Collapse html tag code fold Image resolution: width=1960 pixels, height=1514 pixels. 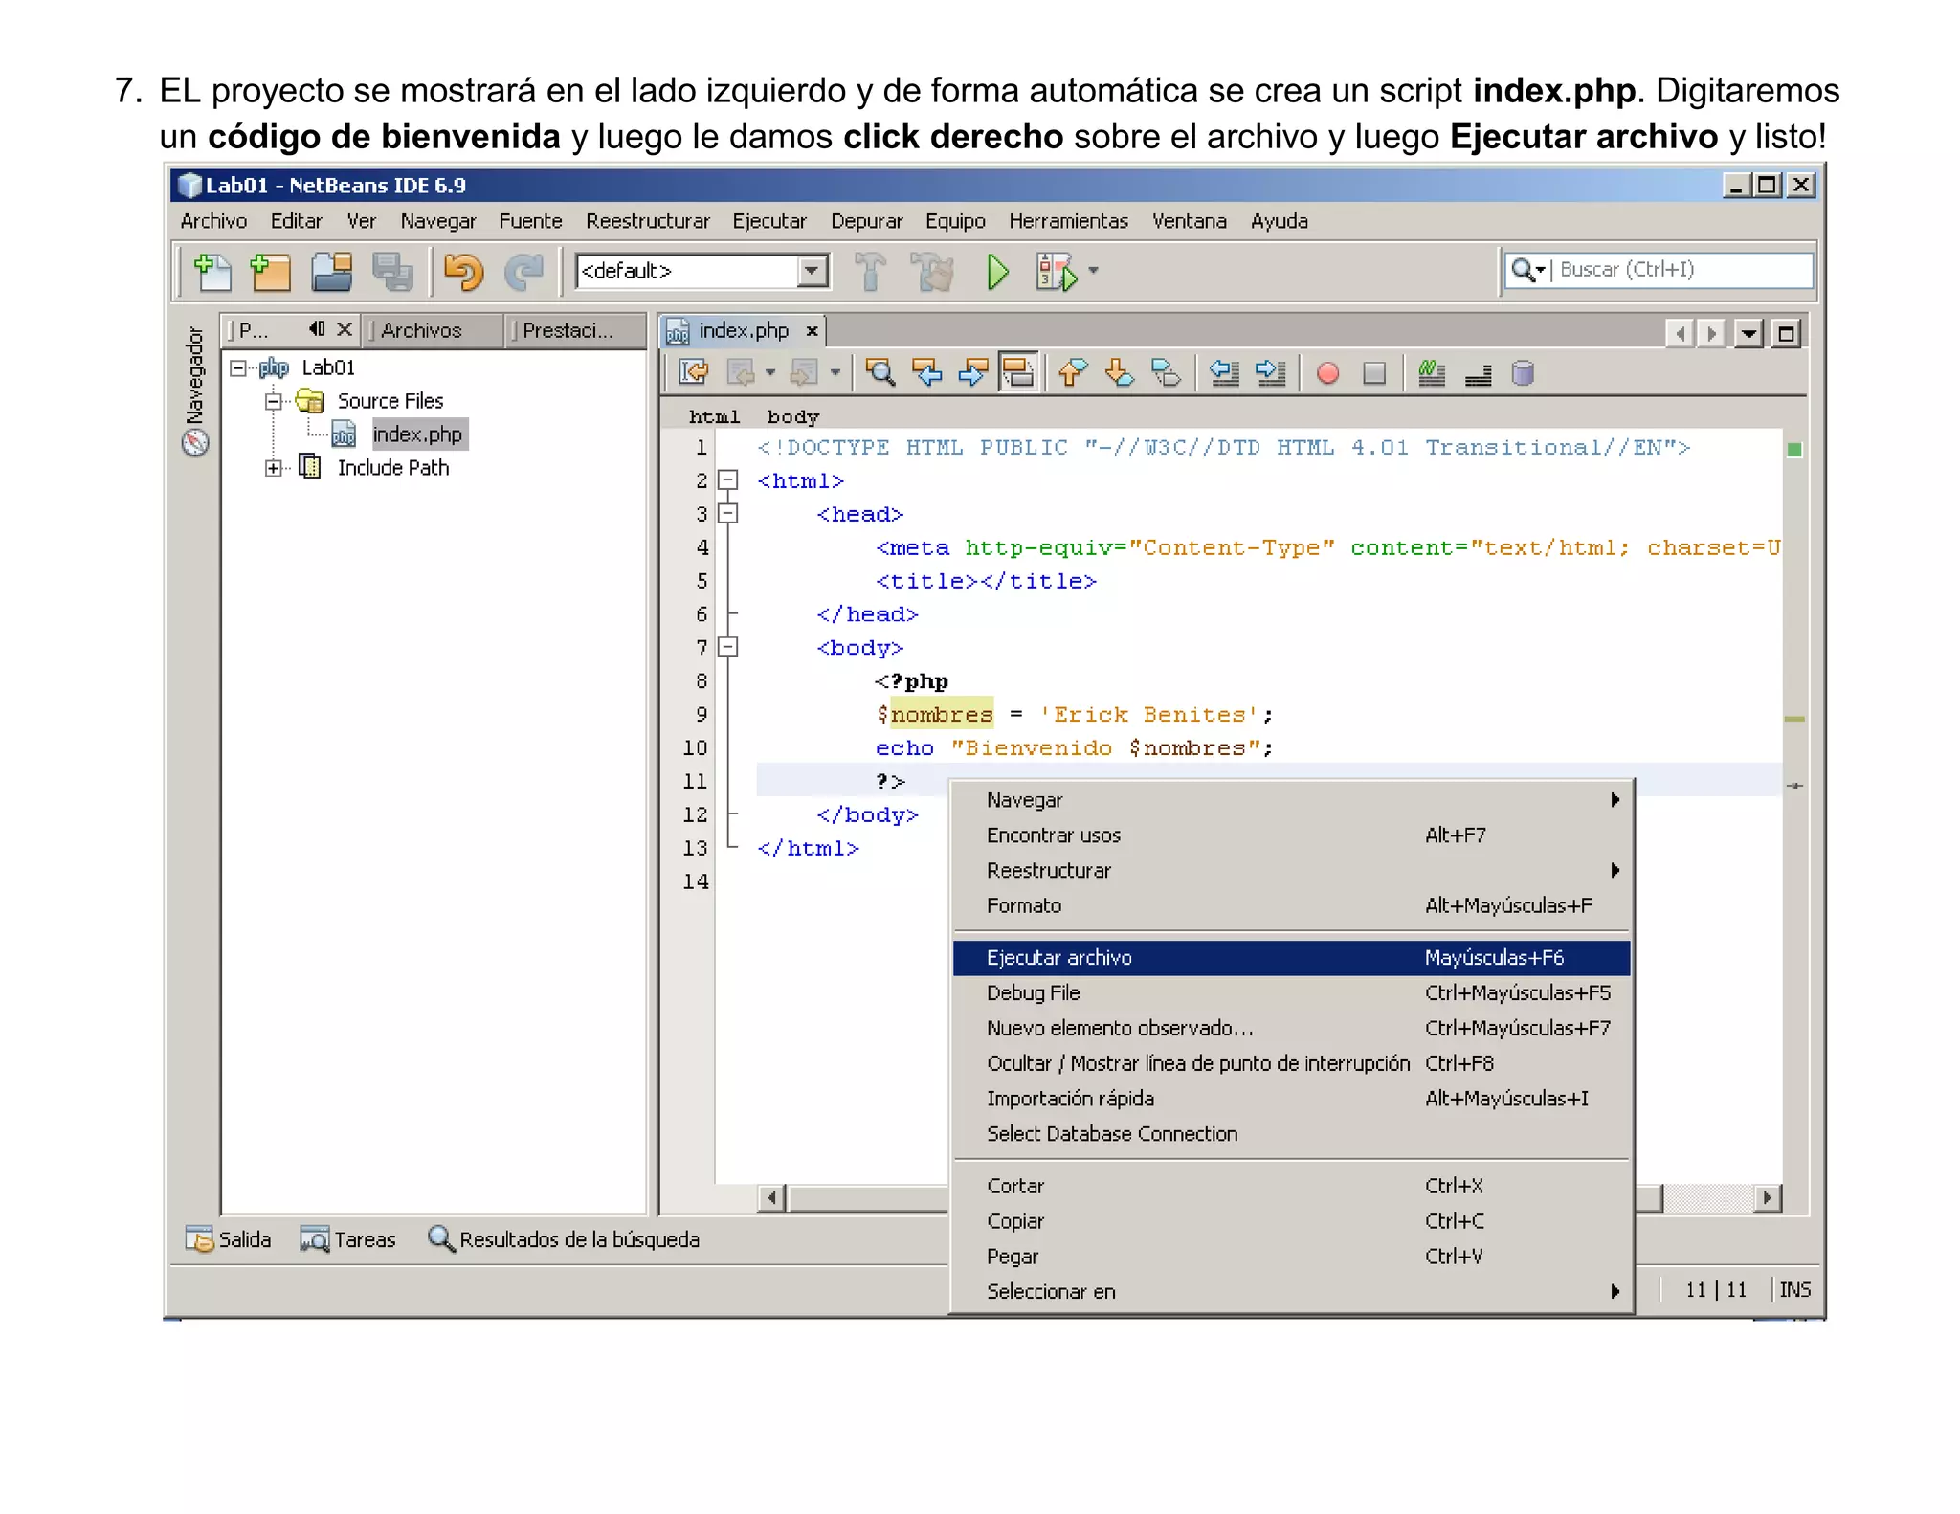(x=728, y=479)
